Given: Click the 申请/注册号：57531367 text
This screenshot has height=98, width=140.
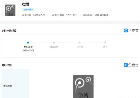Looking at the screenshot, I should pos(64,15).
